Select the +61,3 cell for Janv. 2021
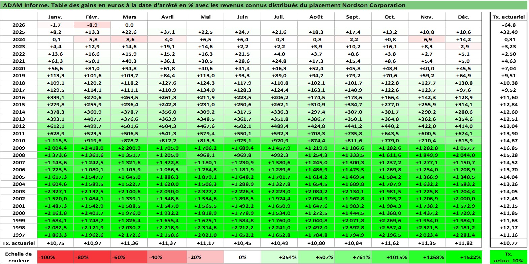 (55, 61)
